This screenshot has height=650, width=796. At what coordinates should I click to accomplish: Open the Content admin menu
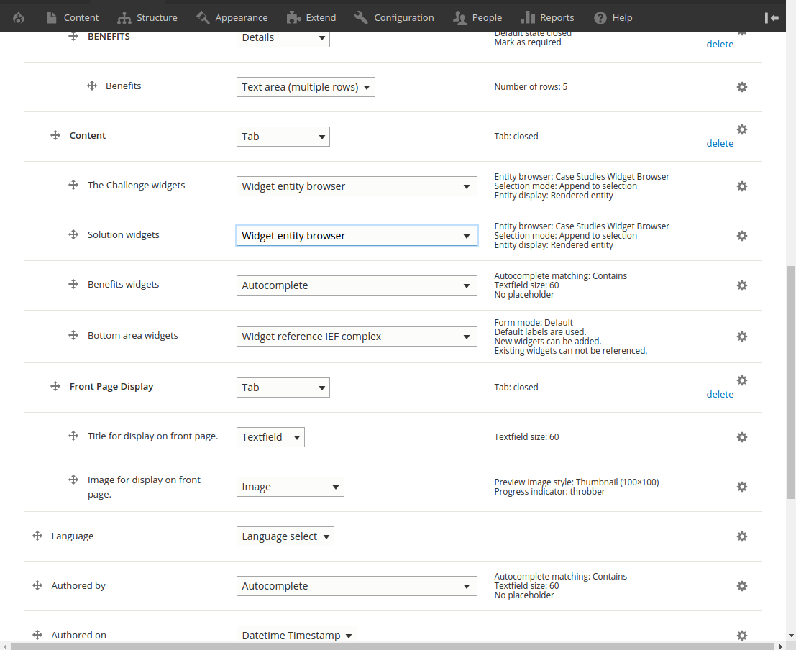(73, 18)
